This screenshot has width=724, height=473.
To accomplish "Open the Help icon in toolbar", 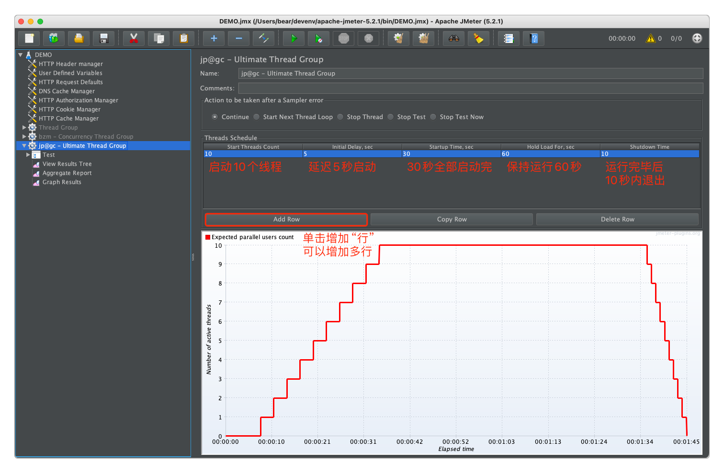I will (x=534, y=38).
